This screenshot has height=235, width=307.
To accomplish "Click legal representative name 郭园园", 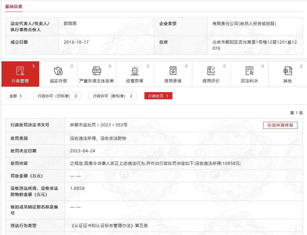I will pyautogui.click(x=70, y=23).
